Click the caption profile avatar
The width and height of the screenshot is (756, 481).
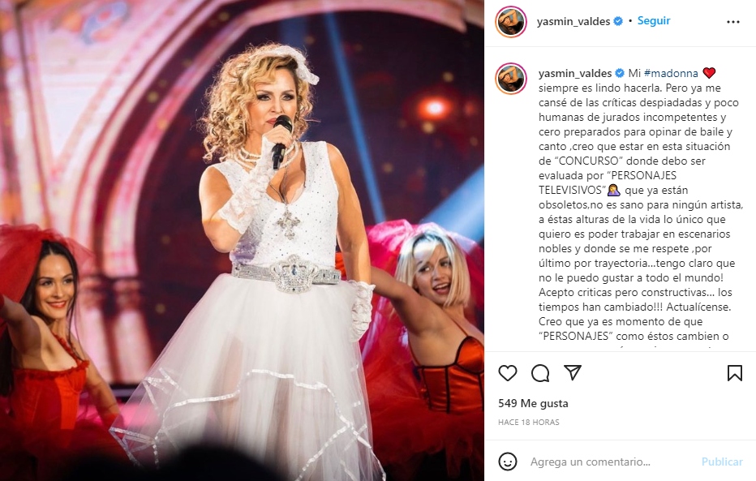pyautogui.click(x=510, y=78)
